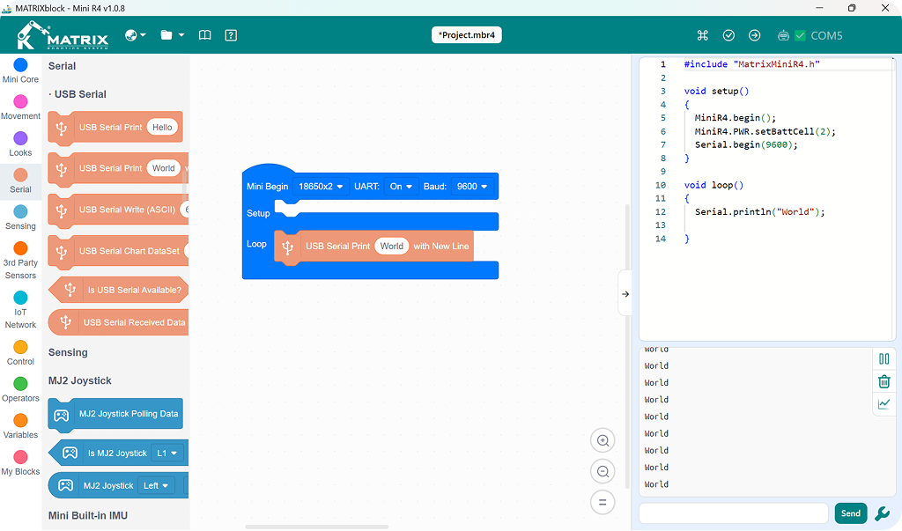
Task: Toggle the COM5 connection checkbox
Action: 800,36
